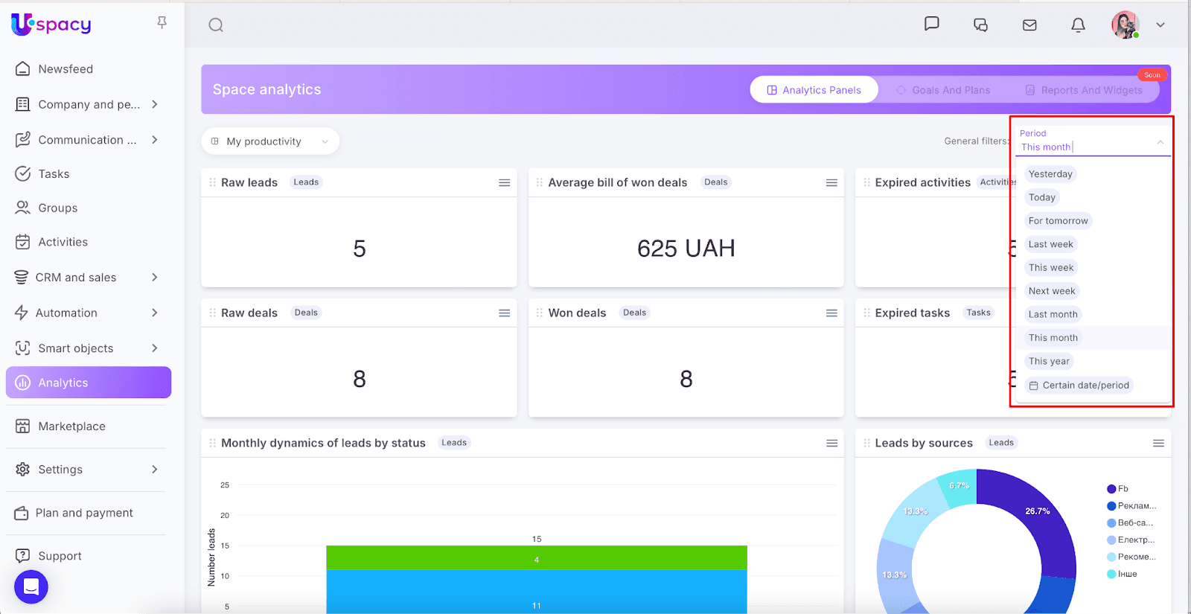This screenshot has width=1191, height=614.
Task: Open the mail envelope icon
Action: tap(1029, 25)
